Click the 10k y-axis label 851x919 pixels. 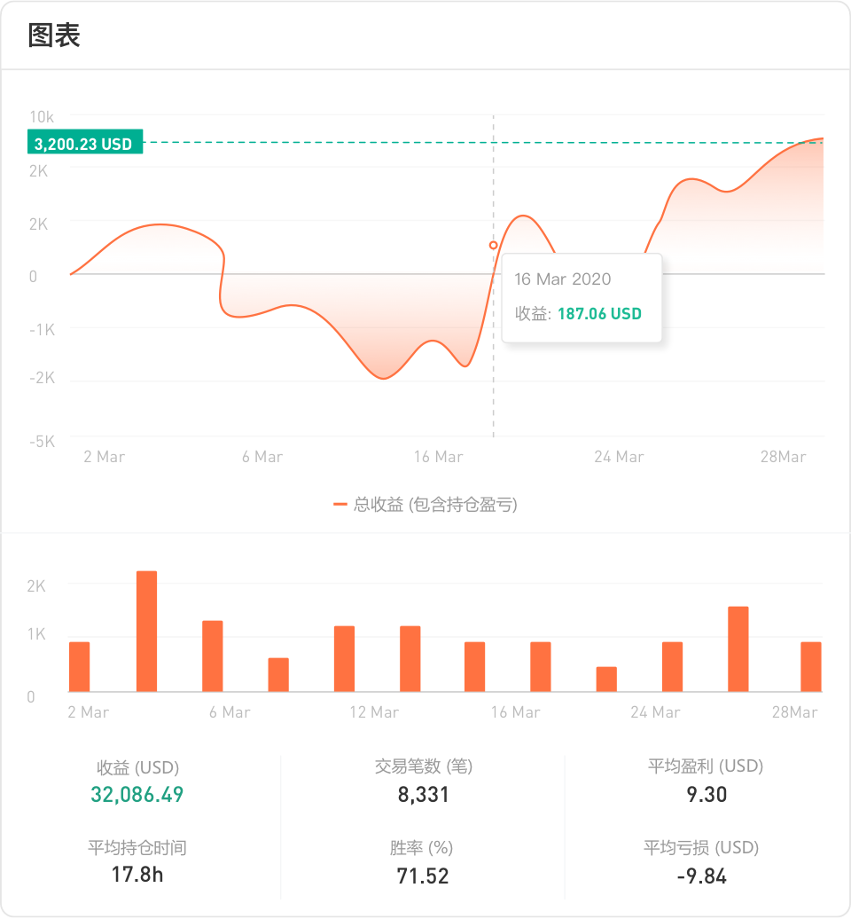point(42,117)
